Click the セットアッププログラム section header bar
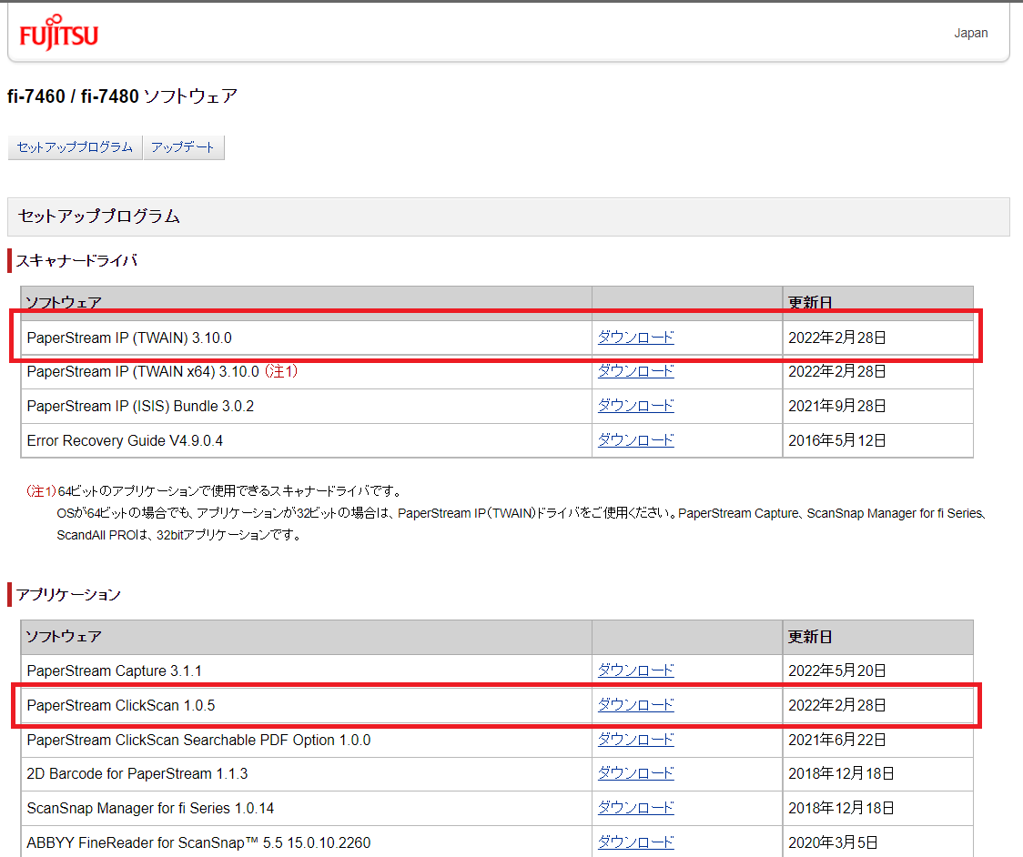 508,217
